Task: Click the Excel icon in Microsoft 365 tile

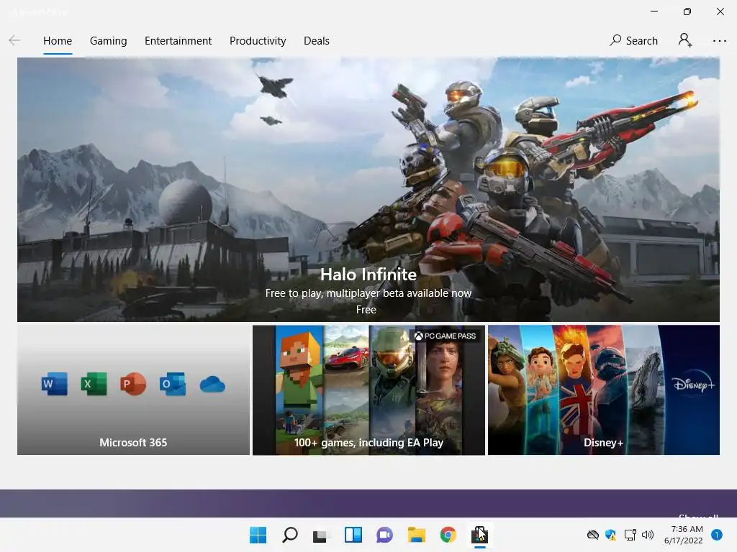Action: tap(94, 384)
